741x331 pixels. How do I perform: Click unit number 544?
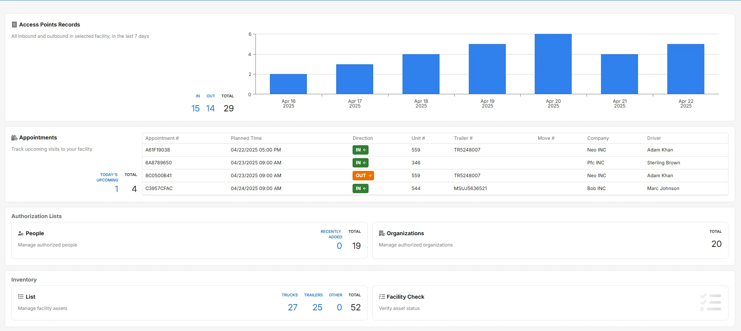pyautogui.click(x=416, y=188)
